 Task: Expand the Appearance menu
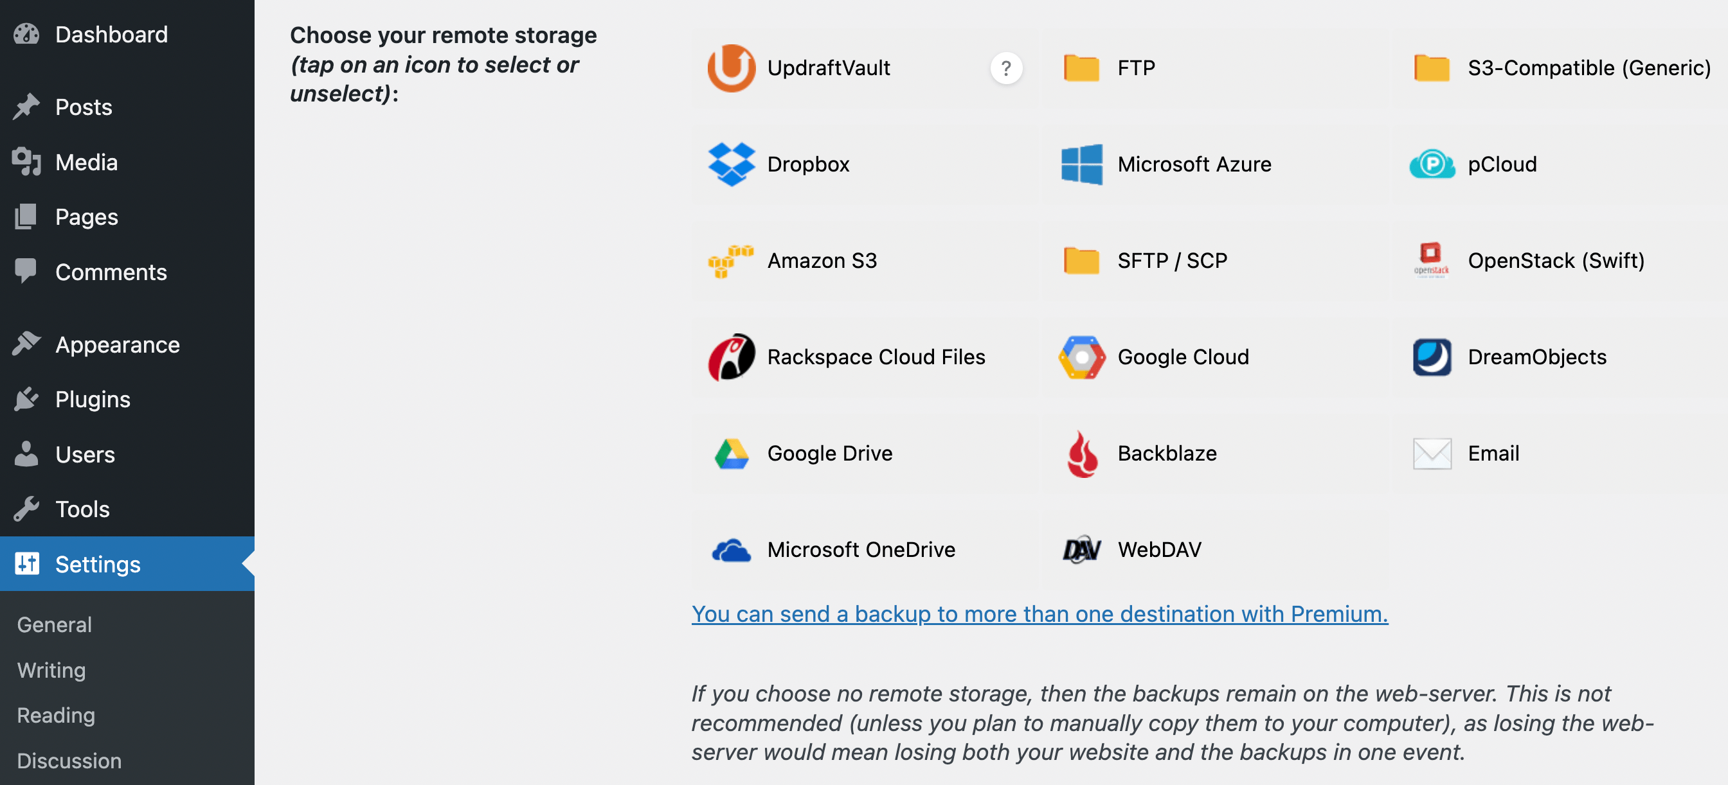coord(117,344)
